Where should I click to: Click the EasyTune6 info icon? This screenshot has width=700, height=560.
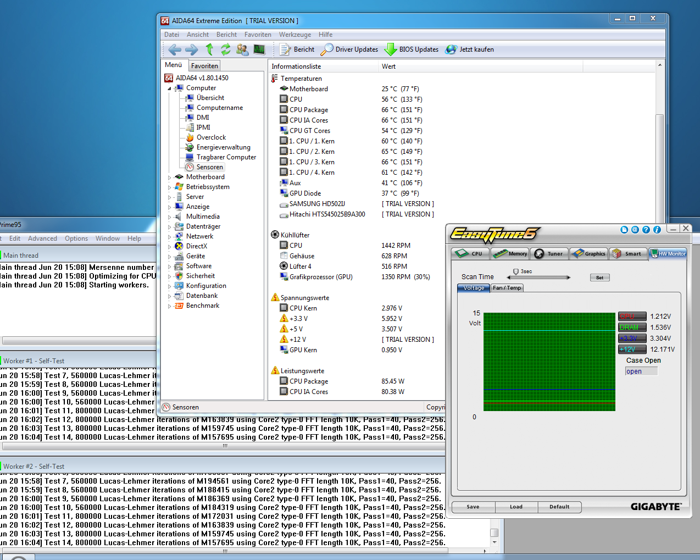point(657,230)
